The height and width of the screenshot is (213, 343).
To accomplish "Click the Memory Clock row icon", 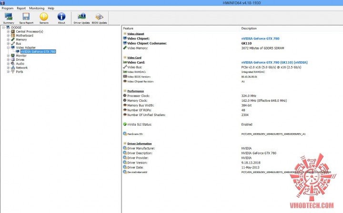I will (125, 100).
